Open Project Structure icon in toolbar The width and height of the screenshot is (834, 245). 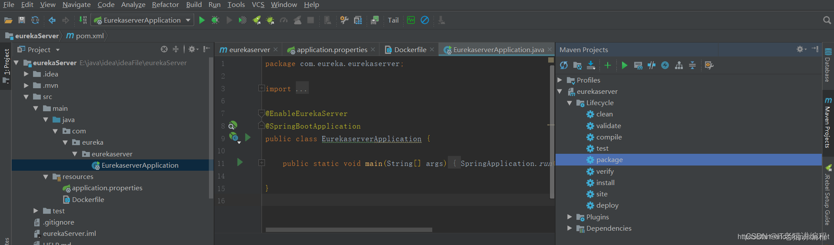[x=358, y=20]
